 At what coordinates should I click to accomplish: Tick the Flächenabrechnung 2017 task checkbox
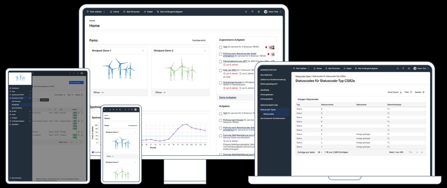click(221, 62)
